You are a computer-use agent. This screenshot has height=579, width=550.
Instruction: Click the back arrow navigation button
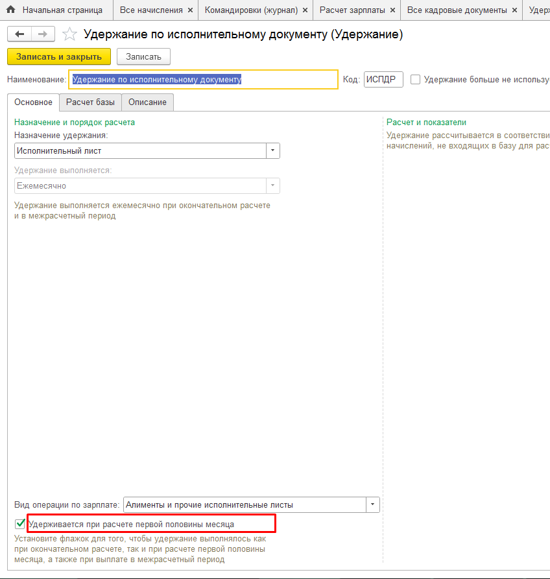(x=19, y=34)
